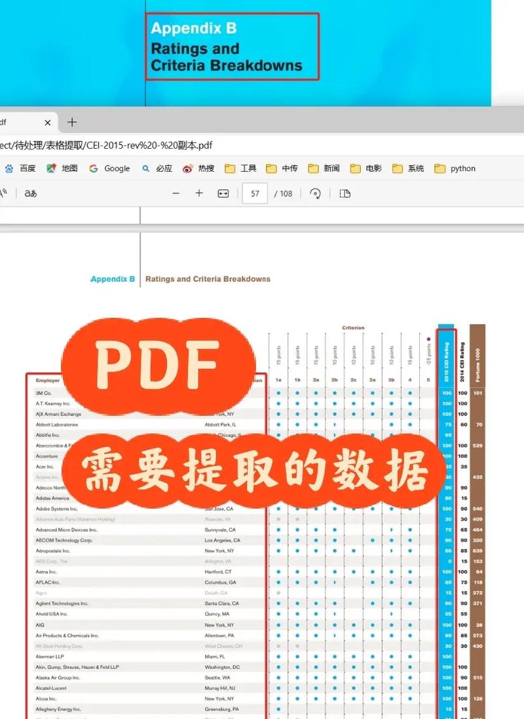This screenshot has width=524, height=719.
Task: Open the Google bookmark
Action: pos(109,168)
